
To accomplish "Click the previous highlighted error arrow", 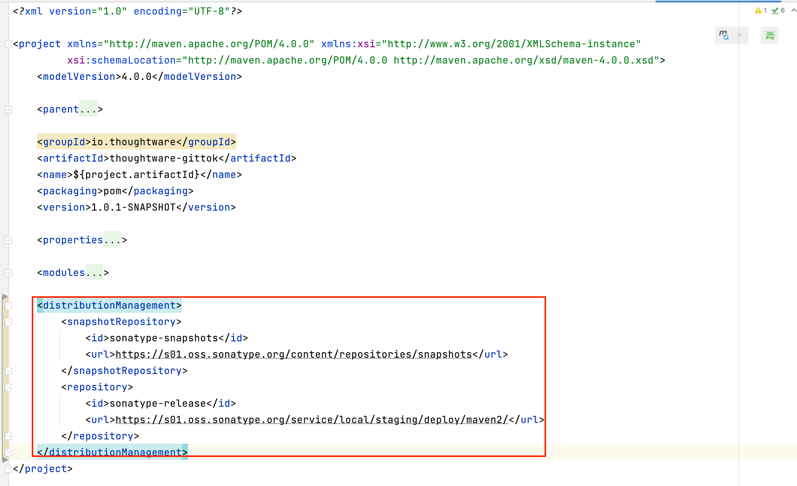I will (x=793, y=11).
